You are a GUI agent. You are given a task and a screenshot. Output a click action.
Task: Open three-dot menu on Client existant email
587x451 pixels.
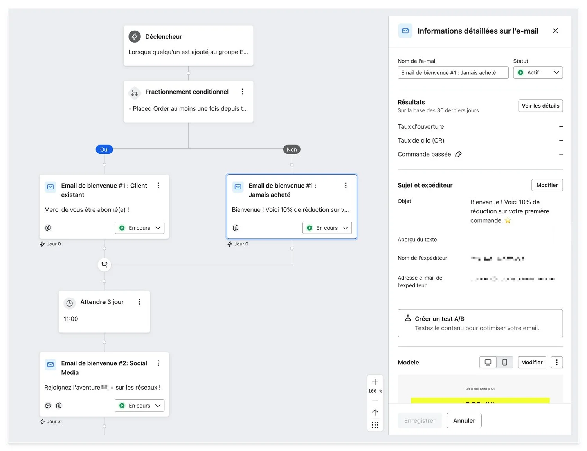[158, 186]
